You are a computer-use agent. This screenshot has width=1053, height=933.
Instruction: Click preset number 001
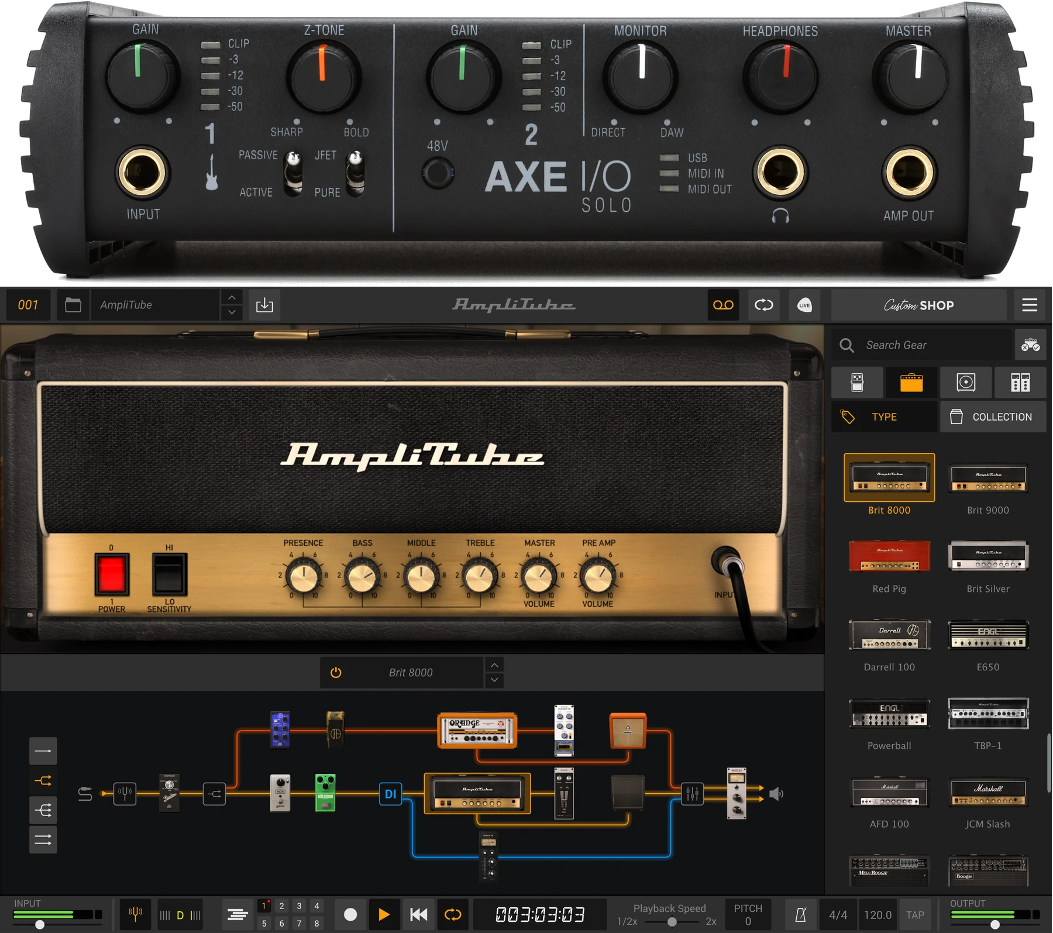point(28,305)
